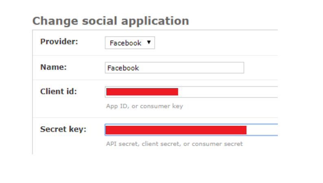Image resolution: width=323 pixels, height=183 pixels.
Task: Click the "Secret key:" field label
Action: point(63,129)
